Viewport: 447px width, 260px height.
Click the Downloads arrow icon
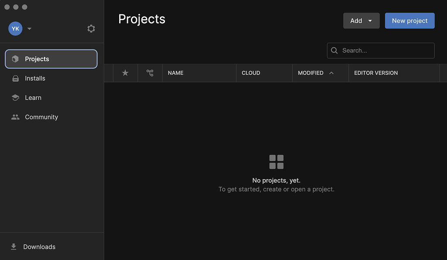coord(14,247)
